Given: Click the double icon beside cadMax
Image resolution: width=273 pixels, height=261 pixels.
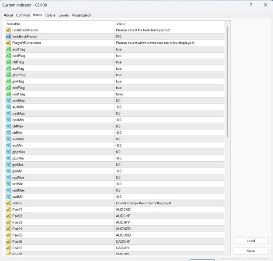Looking at the screenshot, I should point(8,113).
